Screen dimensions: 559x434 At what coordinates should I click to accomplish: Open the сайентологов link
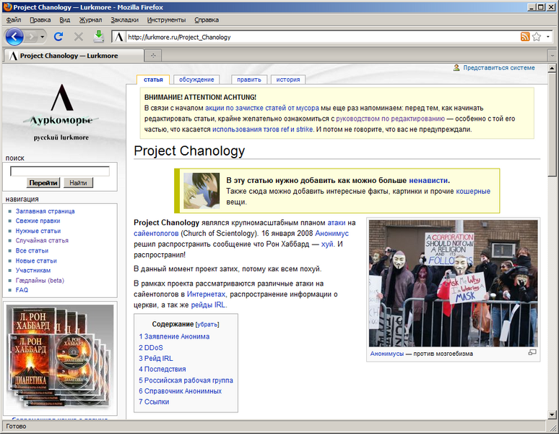156,234
